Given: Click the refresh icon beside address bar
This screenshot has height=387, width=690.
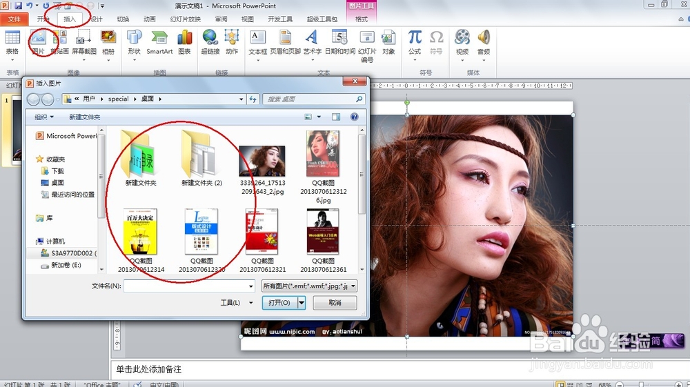Looking at the screenshot, I should click(253, 99).
